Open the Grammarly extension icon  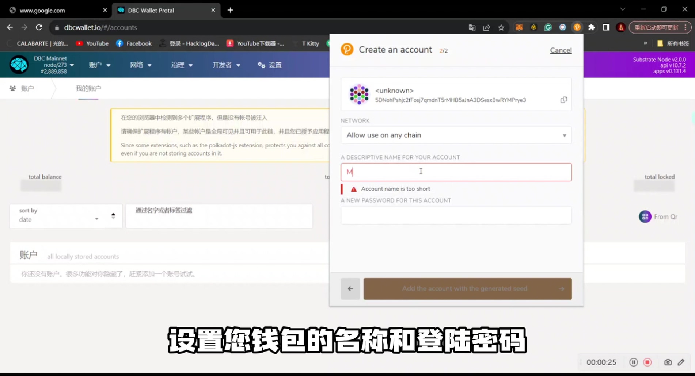(x=548, y=27)
